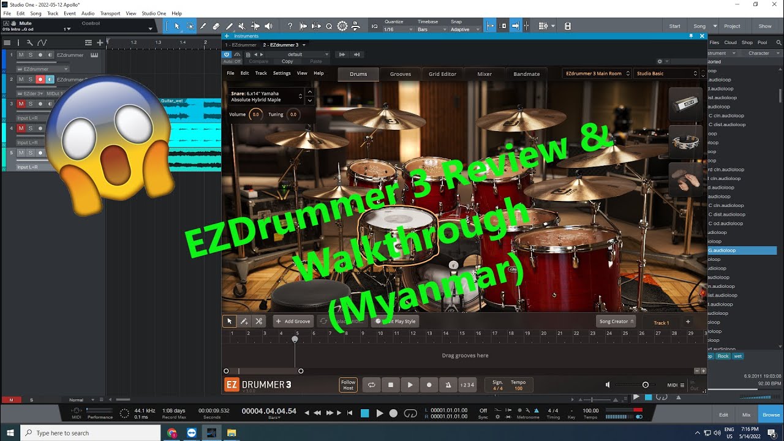This screenshot has height=441, width=784.
Task: Toggle the EZdrummer loop button
Action: (x=371, y=385)
